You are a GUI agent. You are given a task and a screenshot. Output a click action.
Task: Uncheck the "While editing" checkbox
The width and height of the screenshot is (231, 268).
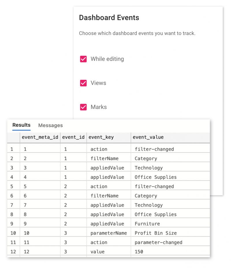[x=83, y=59]
